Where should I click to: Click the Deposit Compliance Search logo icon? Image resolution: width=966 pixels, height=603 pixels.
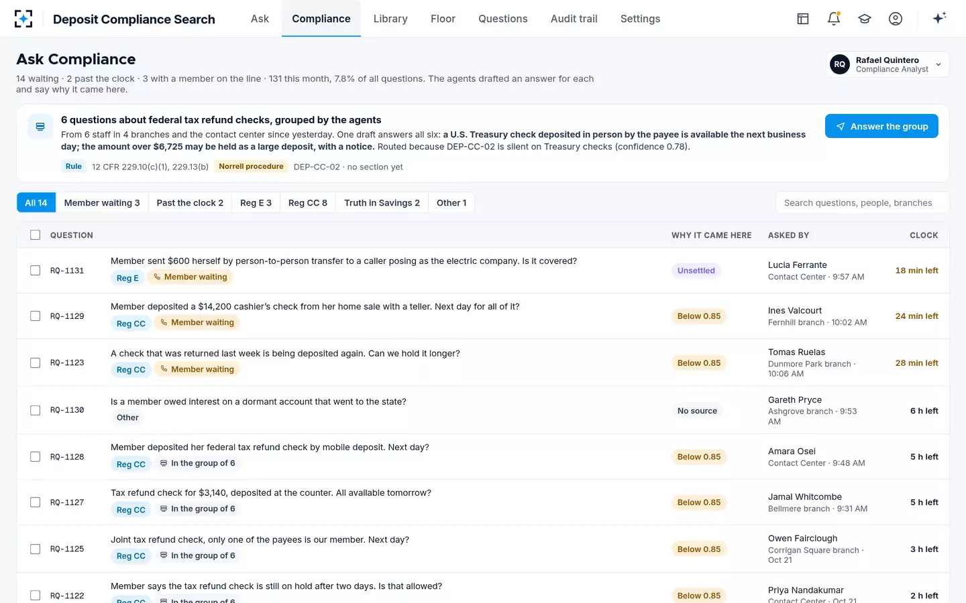point(23,19)
